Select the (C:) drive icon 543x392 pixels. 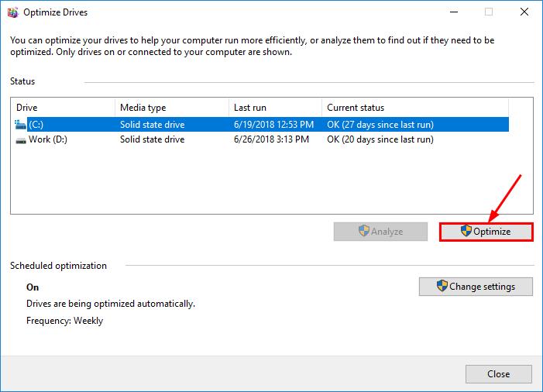(20, 125)
